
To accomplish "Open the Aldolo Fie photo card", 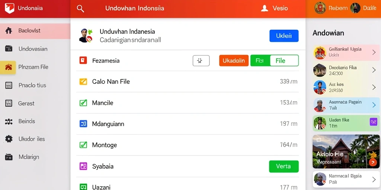I will 346,151.
